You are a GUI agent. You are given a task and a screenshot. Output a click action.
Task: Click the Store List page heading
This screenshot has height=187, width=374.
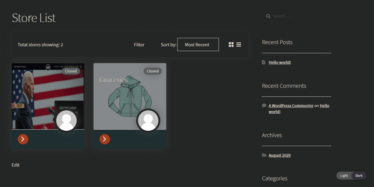tap(34, 18)
